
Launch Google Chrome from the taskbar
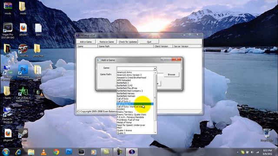[56, 152]
